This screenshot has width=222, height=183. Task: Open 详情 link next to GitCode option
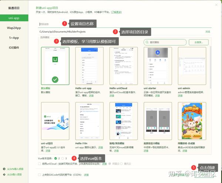click(86, 175)
